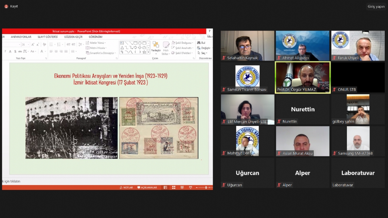Open Reading View from status bar

pos(182,187)
